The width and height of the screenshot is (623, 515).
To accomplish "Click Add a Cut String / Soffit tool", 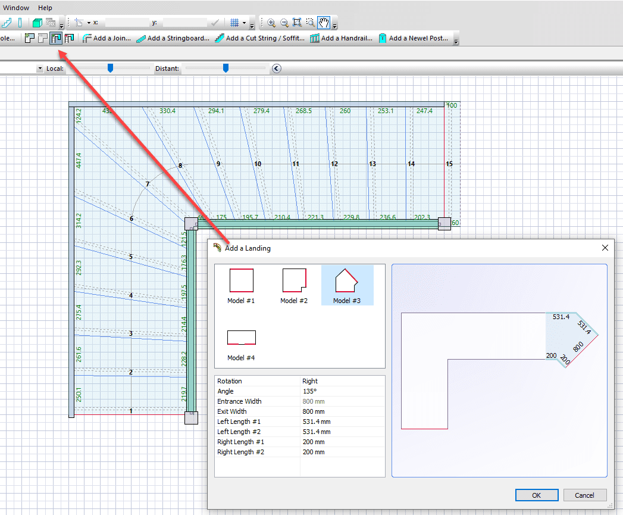I will point(260,38).
